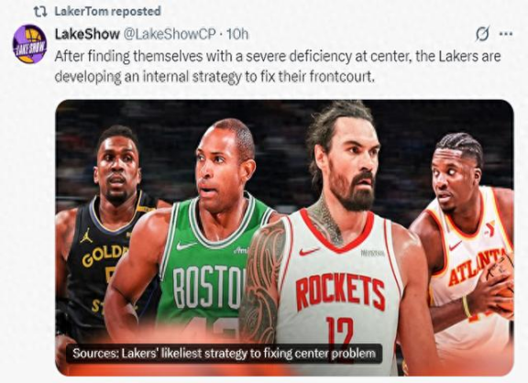This screenshot has width=528, height=383.
Task: Click the 'fix their frontcourt' line of the tweet
Action: coord(214,77)
